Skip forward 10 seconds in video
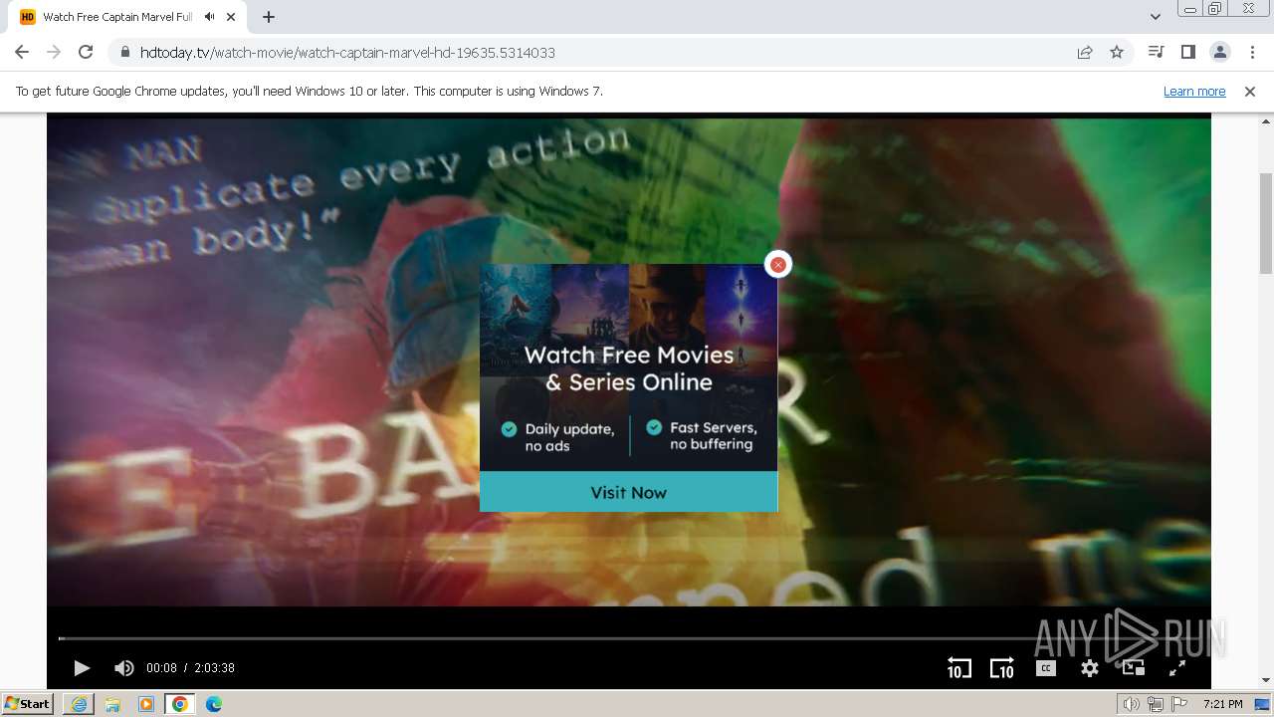Image resolution: width=1274 pixels, height=717 pixels. click(x=1001, y=668)
